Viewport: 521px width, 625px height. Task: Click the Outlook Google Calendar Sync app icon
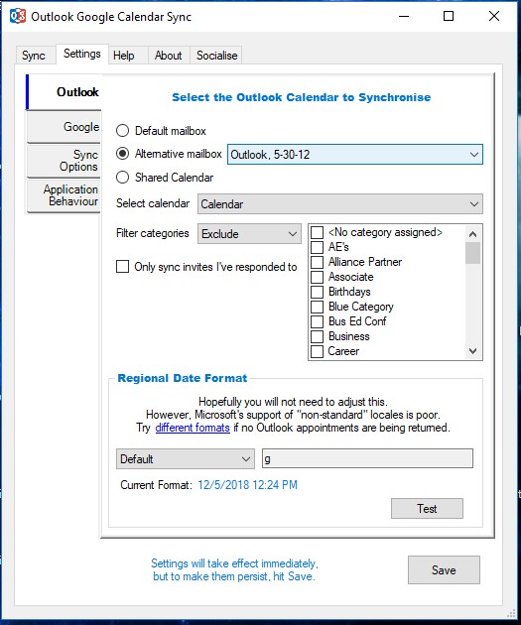point(18,16)
